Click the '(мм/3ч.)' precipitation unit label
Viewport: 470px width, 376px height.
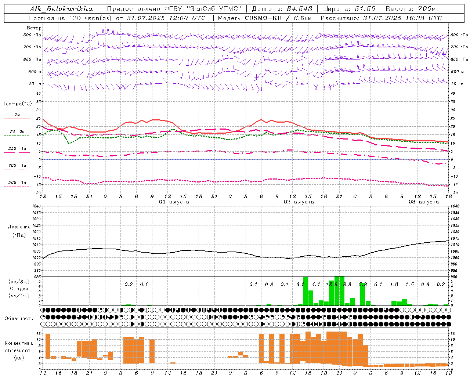[x=19, y=282]
